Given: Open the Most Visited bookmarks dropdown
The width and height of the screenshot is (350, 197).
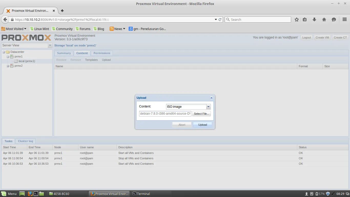Looking at the screenshot, I should point(14,29).
